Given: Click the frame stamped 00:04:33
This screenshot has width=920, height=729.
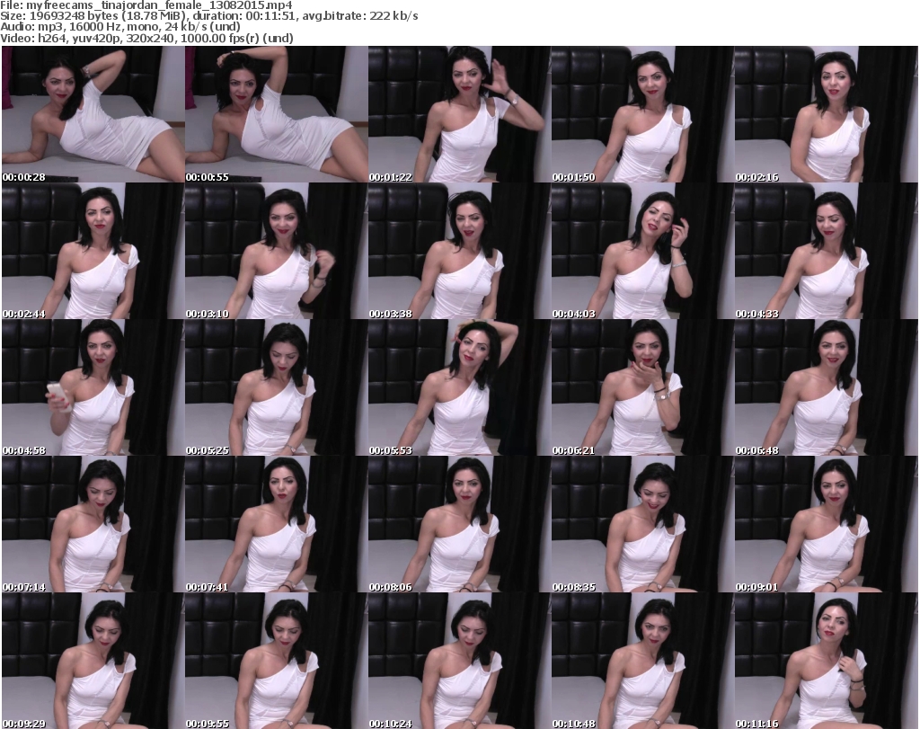Looking at the screenshot, I should (x=827, y=251).
